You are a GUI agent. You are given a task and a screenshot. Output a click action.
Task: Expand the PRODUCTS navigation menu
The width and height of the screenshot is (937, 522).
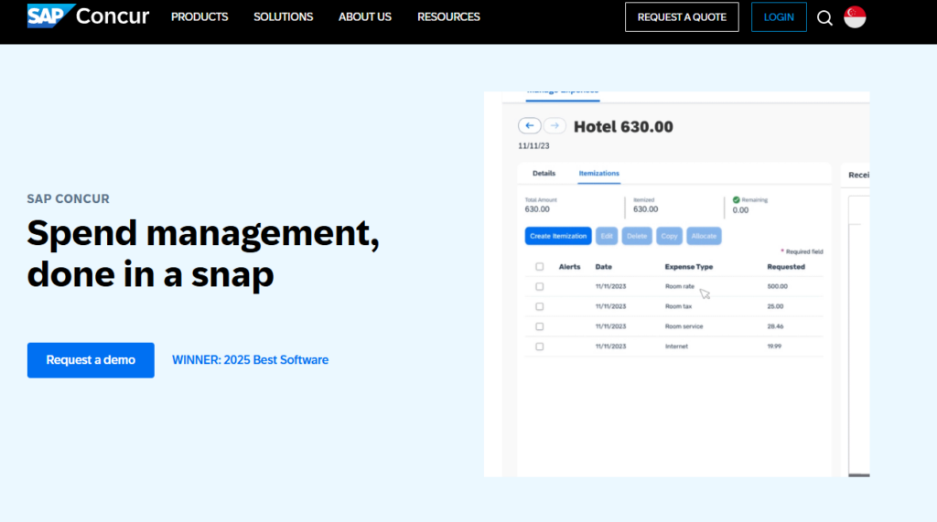click(x=199, y=17)
